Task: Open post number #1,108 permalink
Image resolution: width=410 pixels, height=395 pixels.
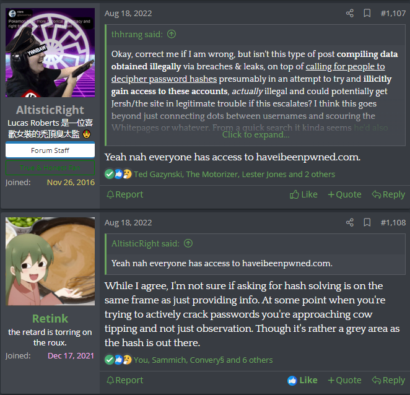Action: (x=393, y=222)
